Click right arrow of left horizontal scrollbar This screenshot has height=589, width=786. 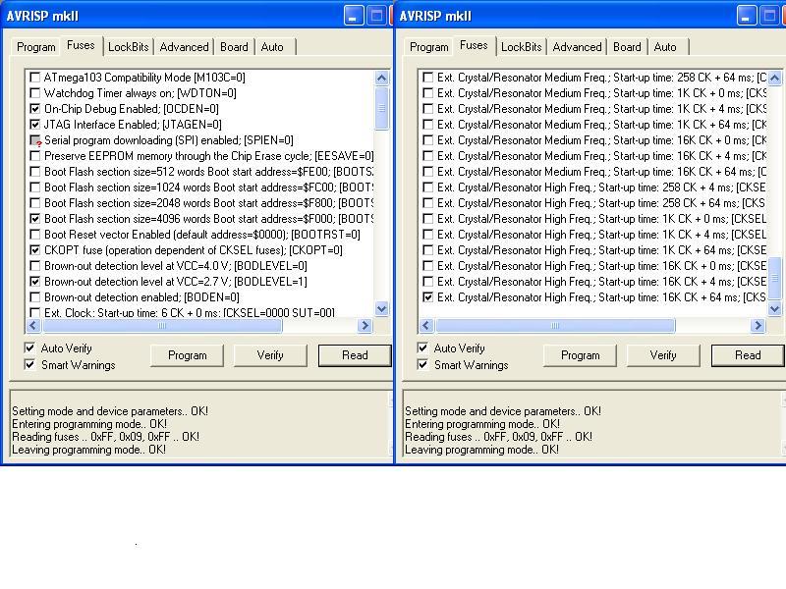(x=365, y=326)
